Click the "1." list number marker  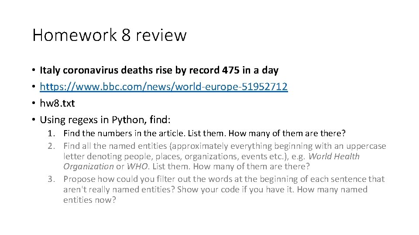point(52,133)
